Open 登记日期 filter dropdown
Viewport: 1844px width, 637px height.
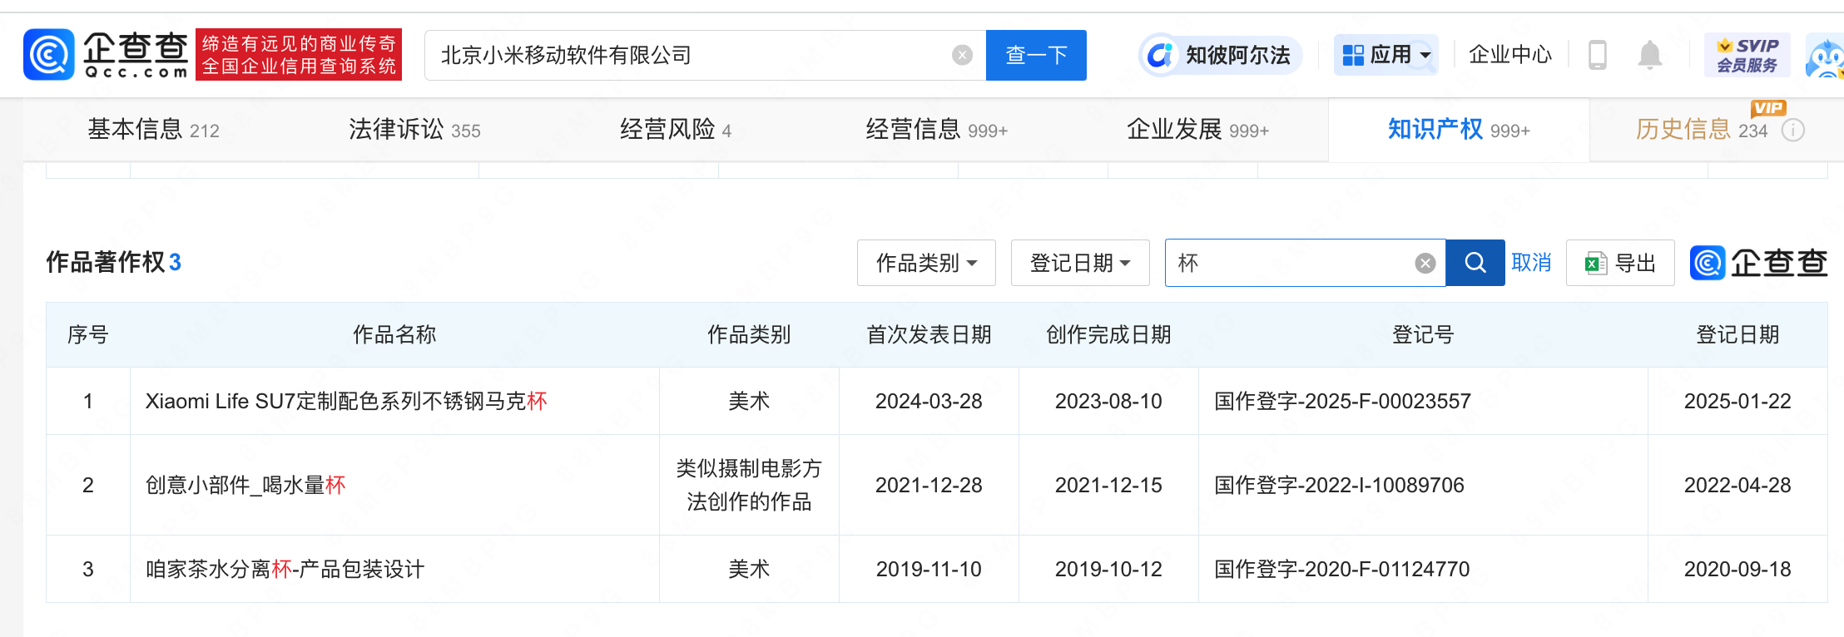coord(1080,263)
